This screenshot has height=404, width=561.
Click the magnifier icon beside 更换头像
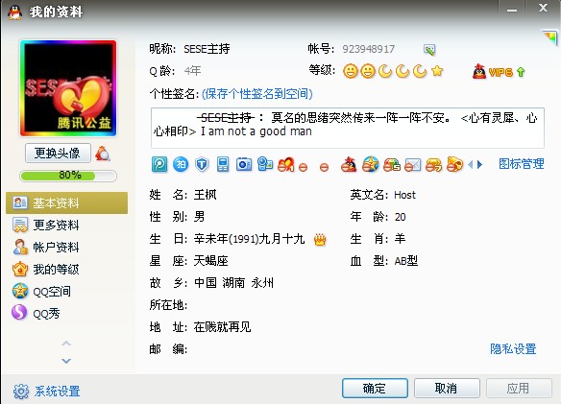pos(103,154)
